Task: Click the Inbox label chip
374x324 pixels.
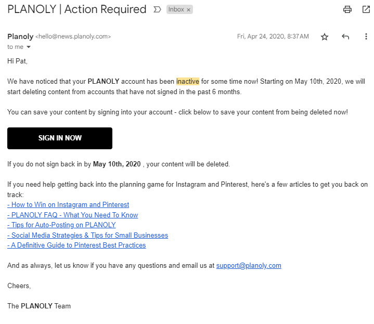Action: point(176,10)
